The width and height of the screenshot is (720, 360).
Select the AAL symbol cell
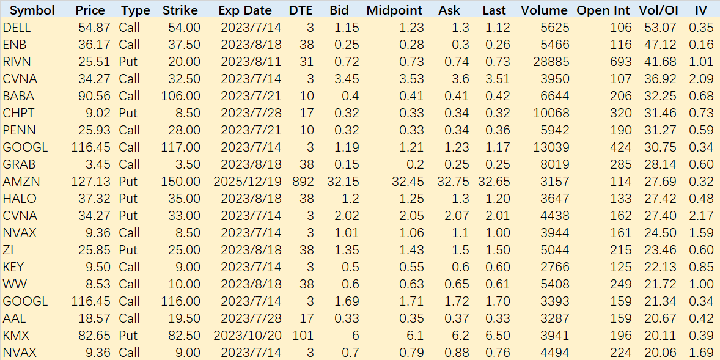tap(14, 318)
